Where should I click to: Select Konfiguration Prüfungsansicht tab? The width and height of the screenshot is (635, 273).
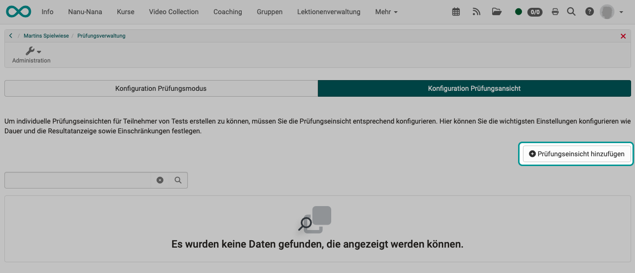coord(474,88)
